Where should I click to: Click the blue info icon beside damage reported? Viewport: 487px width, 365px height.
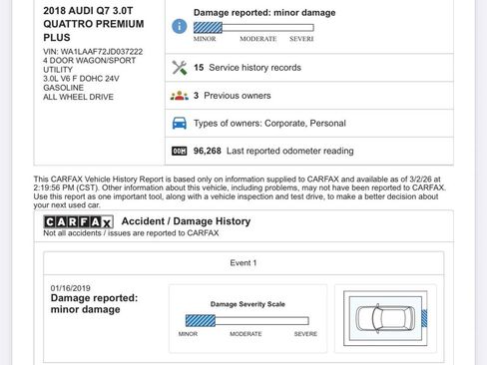180,26
